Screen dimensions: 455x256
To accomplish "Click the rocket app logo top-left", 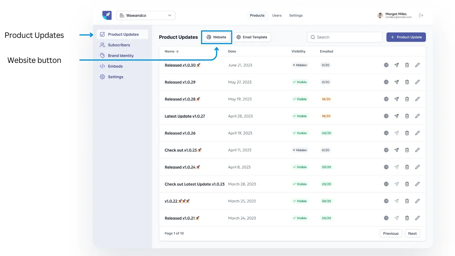I will click(x=107, y=15).
